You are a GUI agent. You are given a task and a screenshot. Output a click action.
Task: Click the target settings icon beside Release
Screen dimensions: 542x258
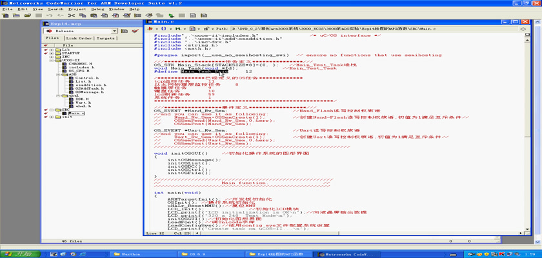[125, 31]
